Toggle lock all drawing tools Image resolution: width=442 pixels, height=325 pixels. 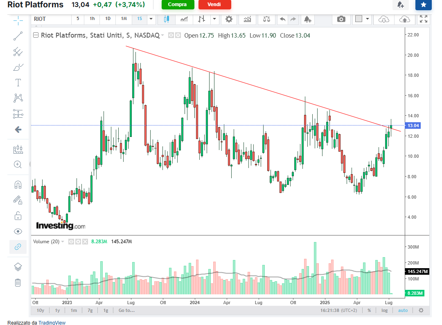[x=18, y=216]
